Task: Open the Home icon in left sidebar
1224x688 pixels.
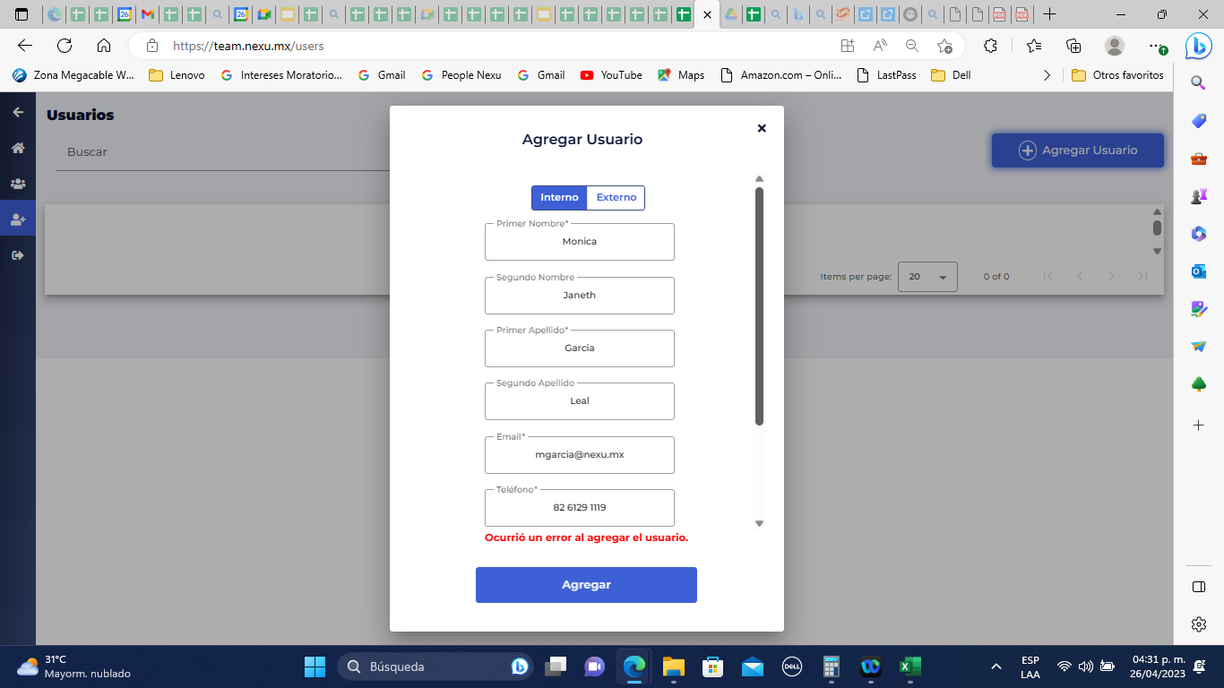Action: (16, 148)
